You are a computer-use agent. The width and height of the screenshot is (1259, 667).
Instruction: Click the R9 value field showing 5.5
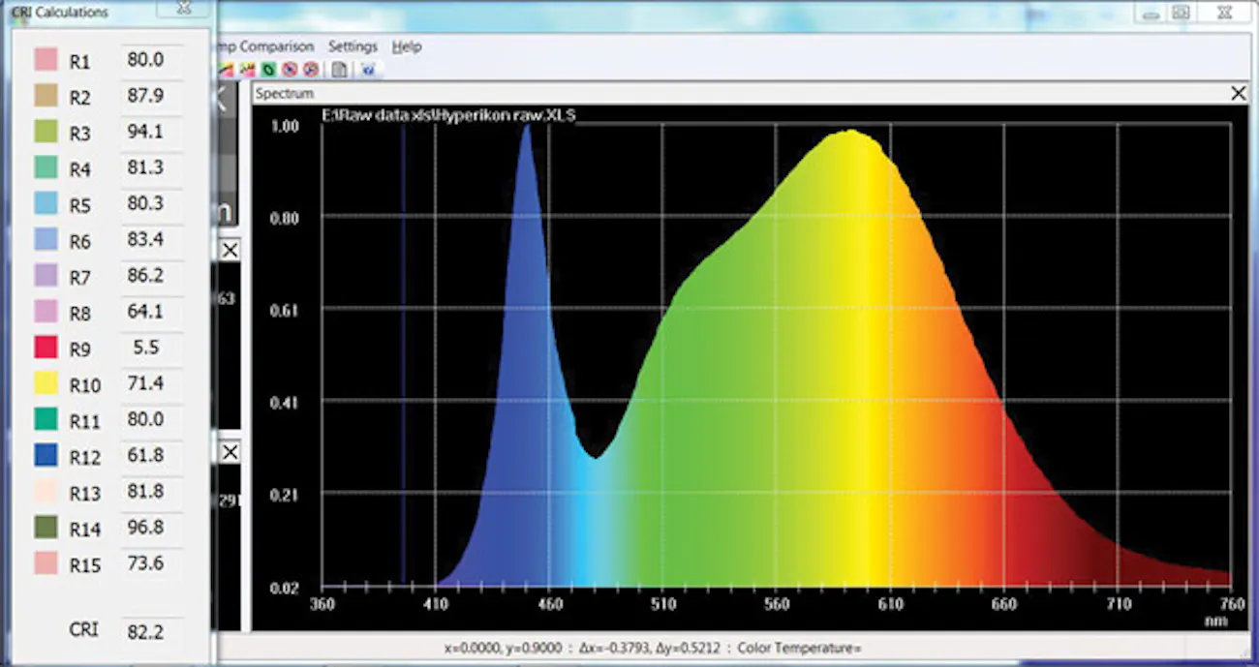pos(151,348)
